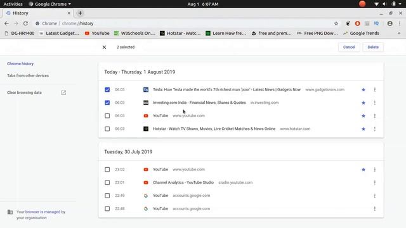Check the 22:48 YouTube accounts.google.com entry
This screenshot has width=406, height=228.
[107, 208]
